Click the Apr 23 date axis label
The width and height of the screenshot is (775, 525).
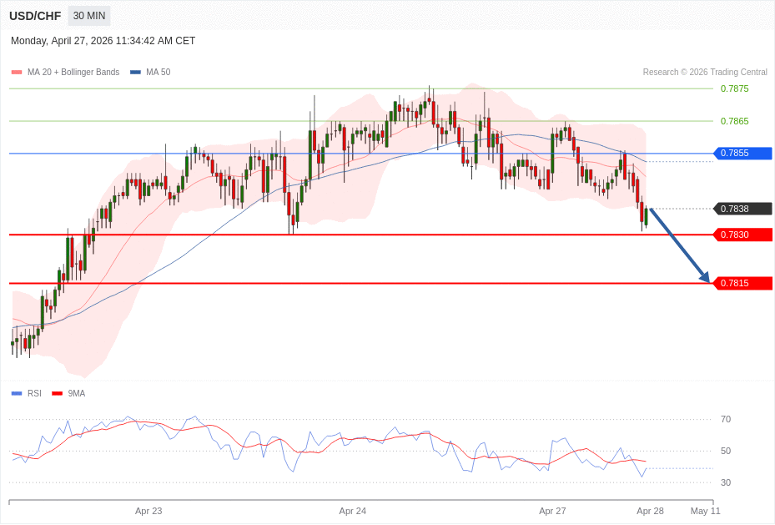coord(148,511)
